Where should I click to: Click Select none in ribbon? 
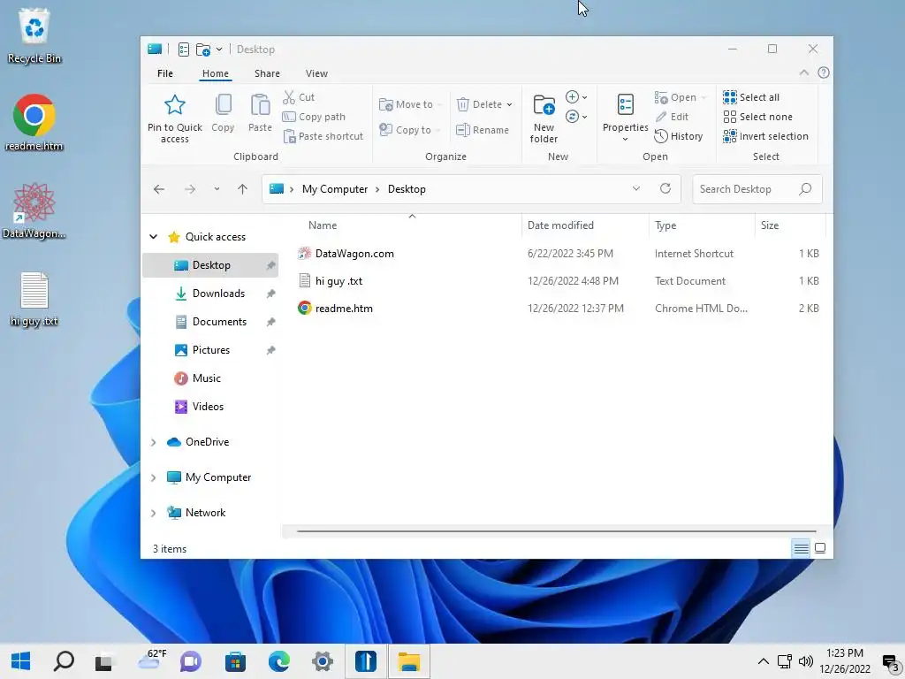point(757,117)
